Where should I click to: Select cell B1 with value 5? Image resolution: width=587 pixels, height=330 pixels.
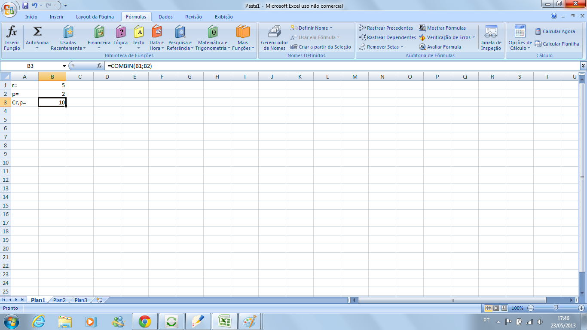[52, 85]
